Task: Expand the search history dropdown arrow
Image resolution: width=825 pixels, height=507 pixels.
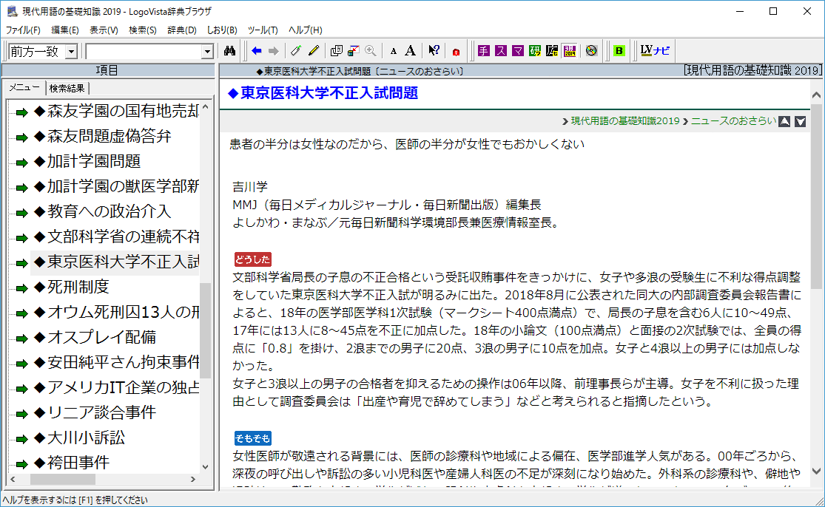Action: 207,52
